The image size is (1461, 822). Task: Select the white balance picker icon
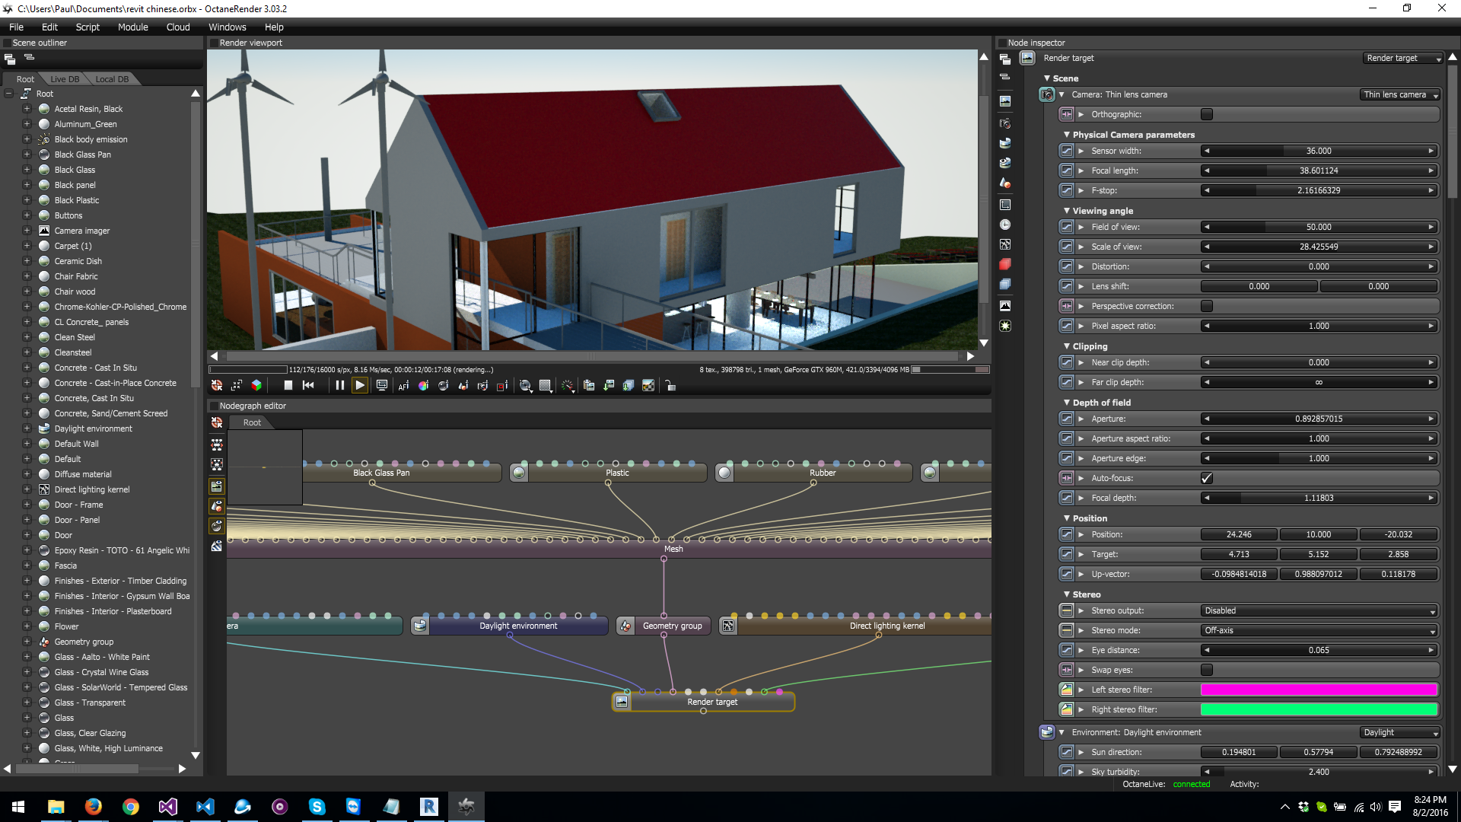[423, 386]
